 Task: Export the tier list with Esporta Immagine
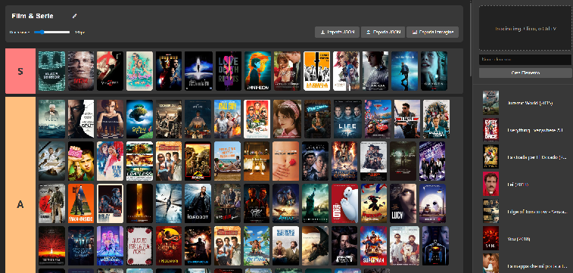pos(432,32)
